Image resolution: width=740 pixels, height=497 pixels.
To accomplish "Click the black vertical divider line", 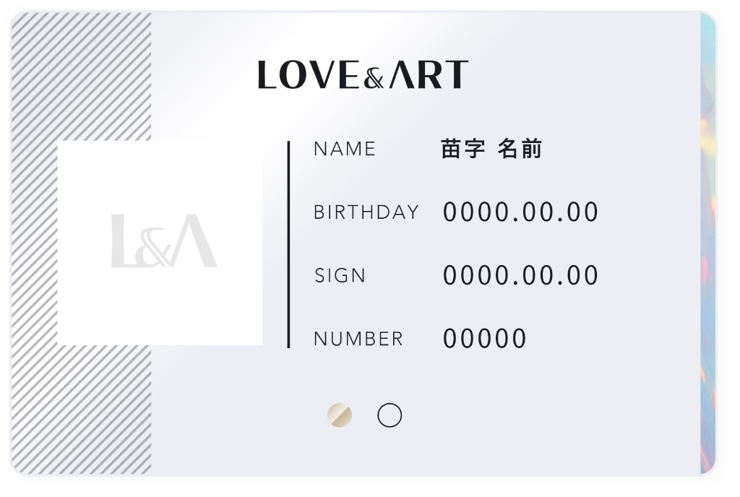I will (289, 244).
